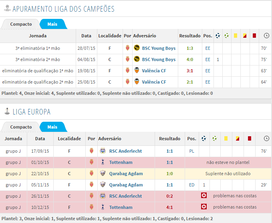Switch to Compacto tab in Liga Europa section
Screen dimensions: 272x223
[x=21, y=127]
